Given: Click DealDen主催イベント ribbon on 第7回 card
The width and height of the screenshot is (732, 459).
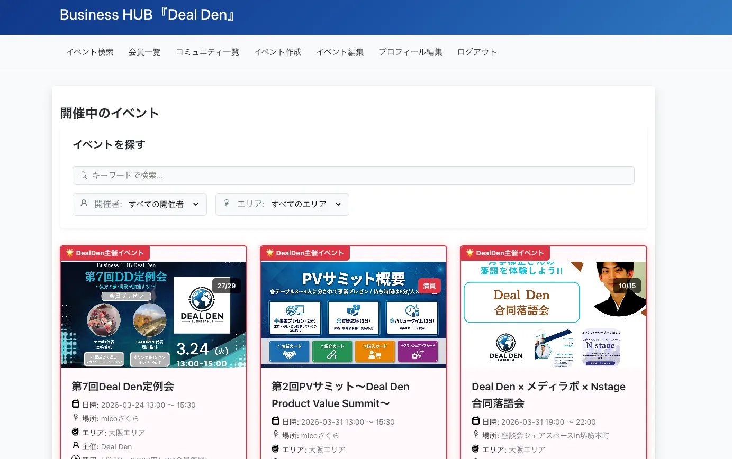Looking at the screenshot, I should click(105, 253).
